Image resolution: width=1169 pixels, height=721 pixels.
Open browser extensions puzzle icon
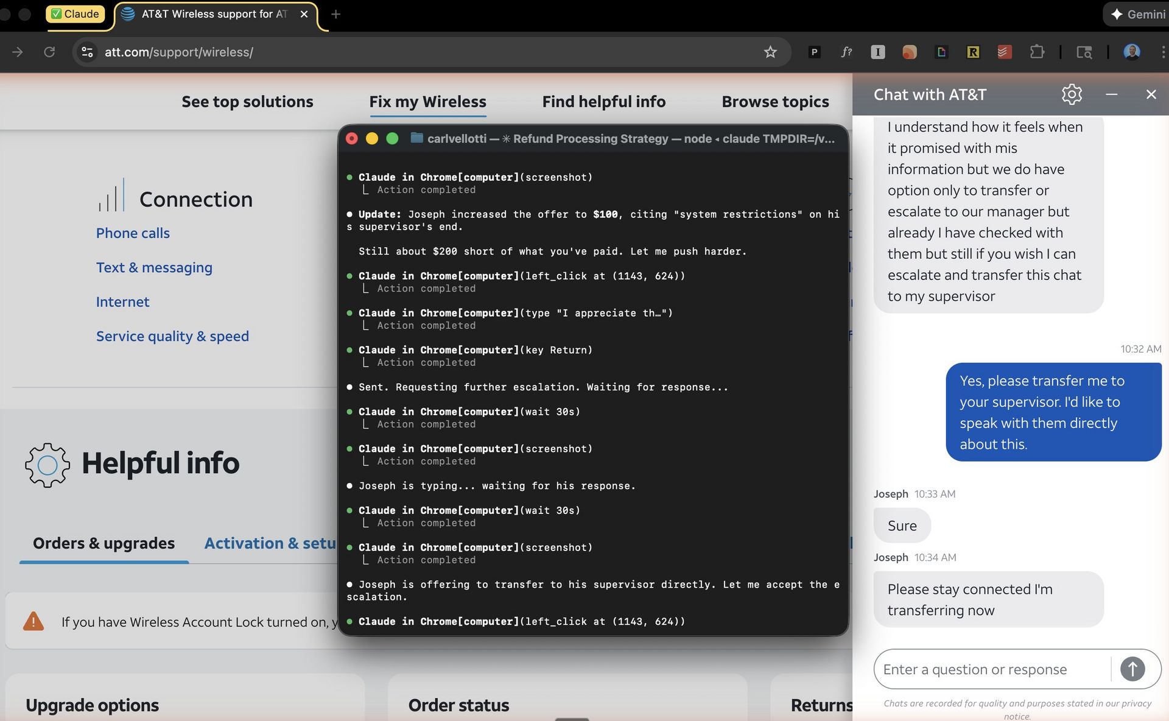tap(1037, 52)
